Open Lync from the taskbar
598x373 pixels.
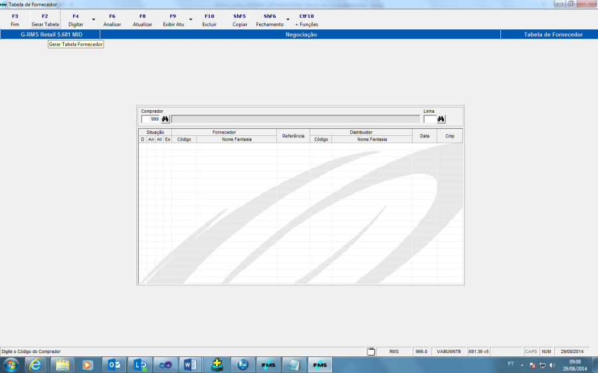140,365
